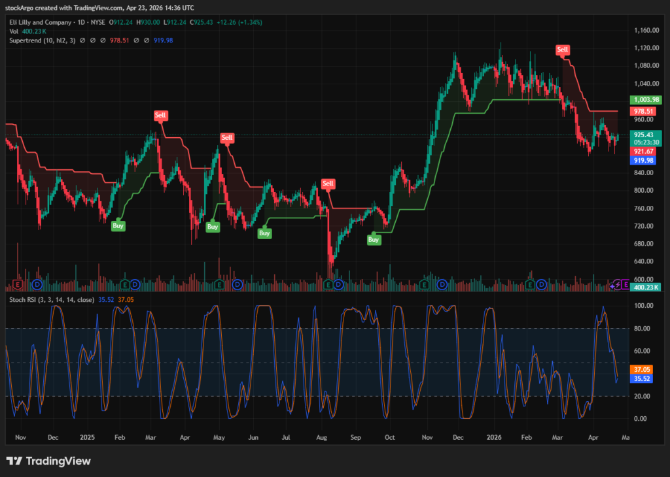Viewport: 670px width, 477px height.
Task: Click the Sell signal label in March 2026
Action: pyautogui.click(x=562, y=50)
